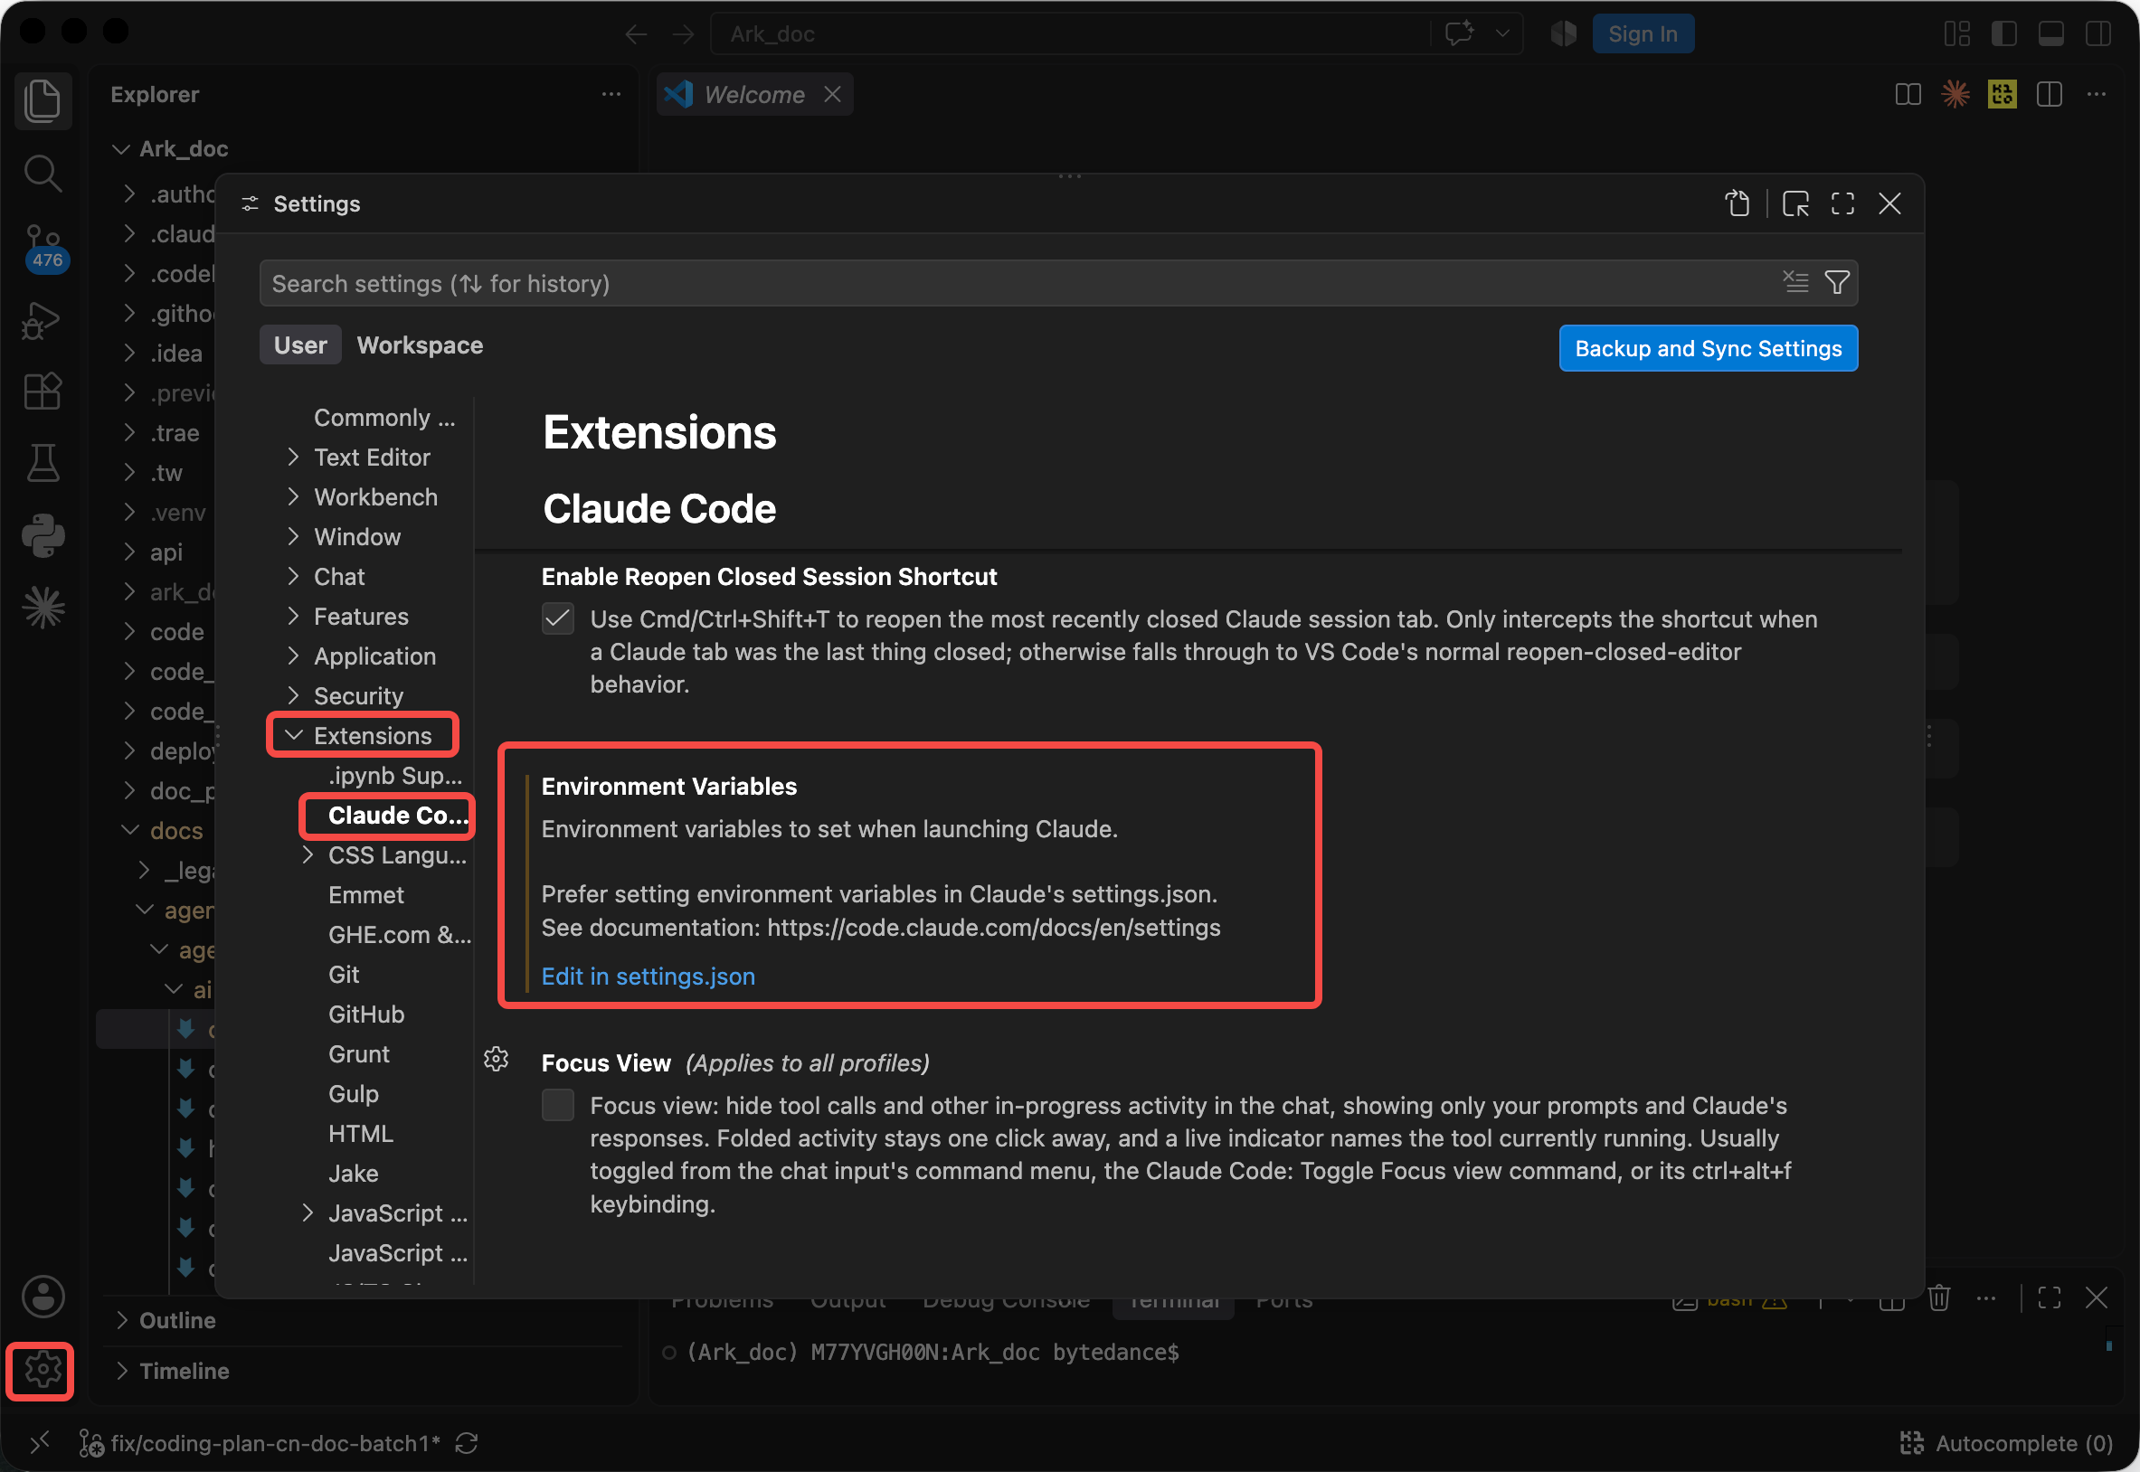This screenshot has width=2140, height=1472.
Task: Open the Python sidebar view
Action: coord(43,535)
